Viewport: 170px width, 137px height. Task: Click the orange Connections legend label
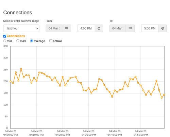pos(16,36)
